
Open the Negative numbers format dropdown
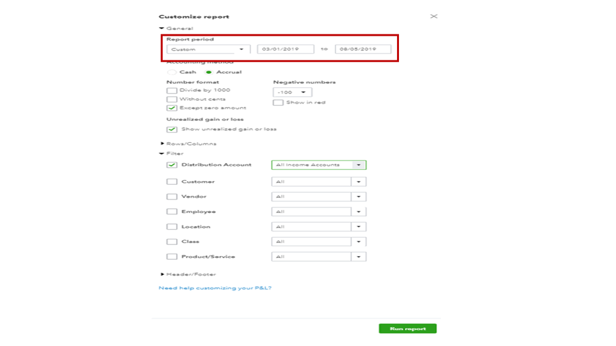(292, 92)
